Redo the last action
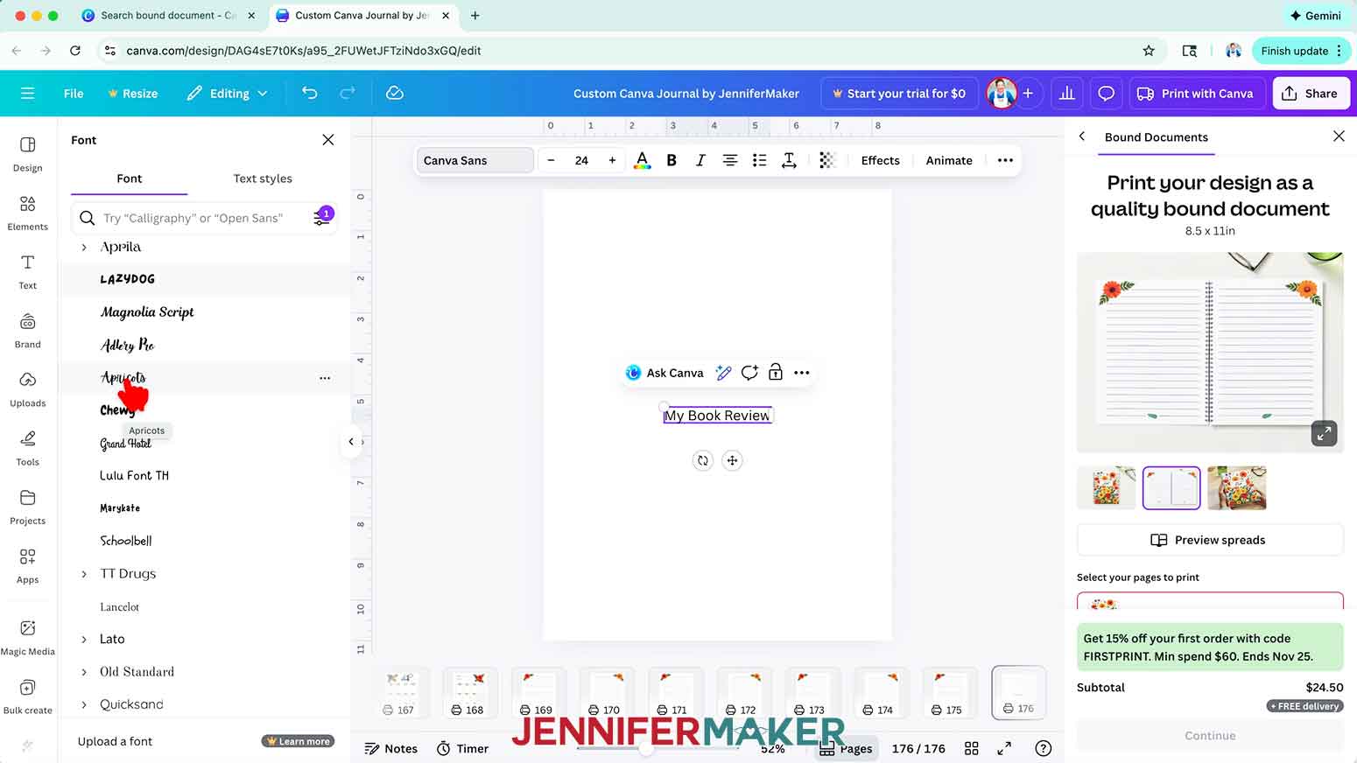 click(348, 93)
